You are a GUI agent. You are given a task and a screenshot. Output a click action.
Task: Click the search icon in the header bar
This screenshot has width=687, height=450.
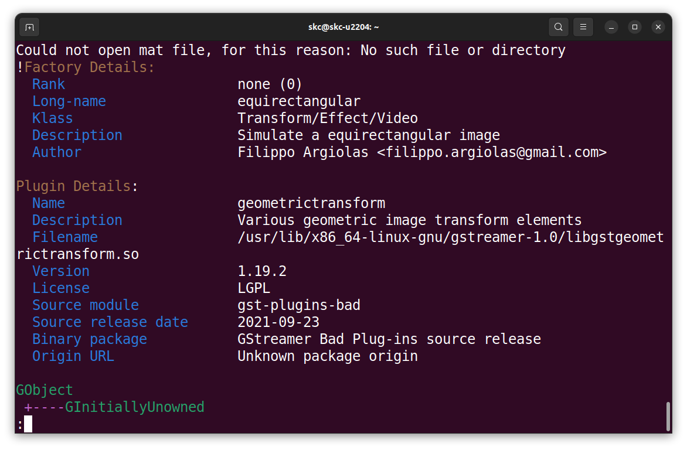pos(559,27)
